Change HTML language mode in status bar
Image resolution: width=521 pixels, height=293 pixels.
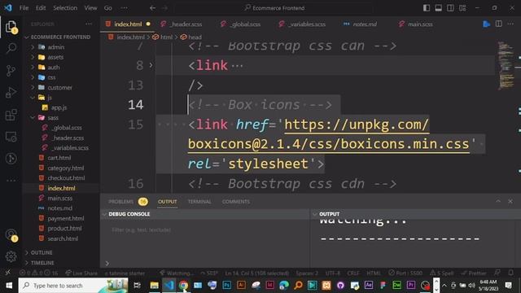coord(374,273)
